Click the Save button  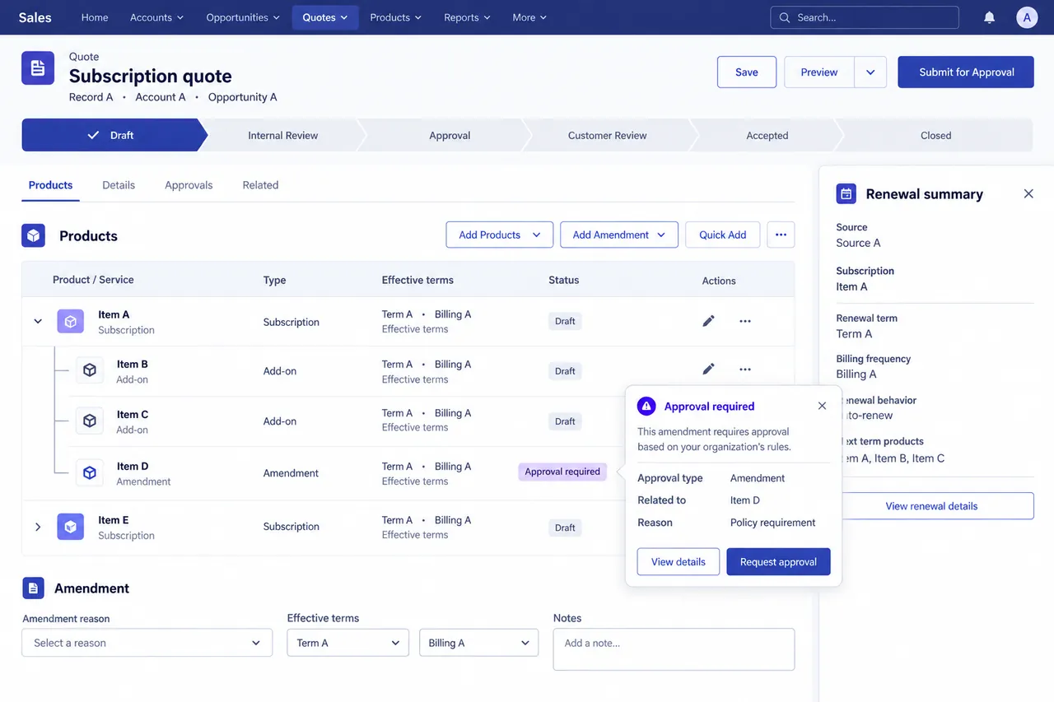point(747,72)
